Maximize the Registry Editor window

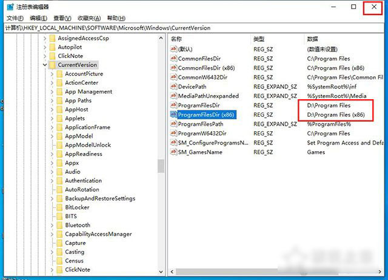tap(353, 7)
